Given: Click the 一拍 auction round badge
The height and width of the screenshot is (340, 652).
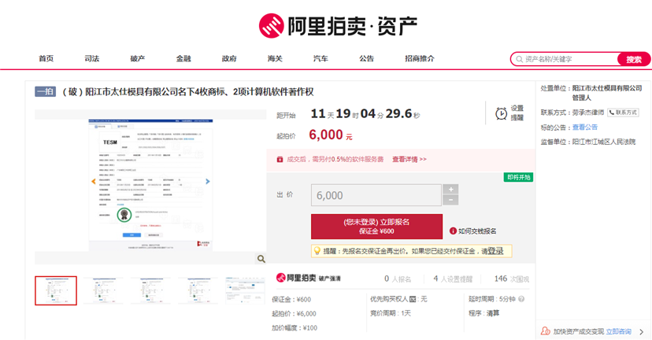Looking at the screenshot, I should 46,91.
